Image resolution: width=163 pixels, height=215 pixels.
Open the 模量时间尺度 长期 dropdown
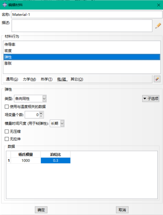[x=57, y=123]
